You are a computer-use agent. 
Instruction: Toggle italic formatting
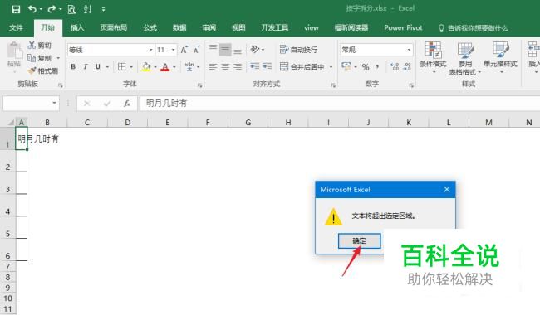(x=85, y=66)
